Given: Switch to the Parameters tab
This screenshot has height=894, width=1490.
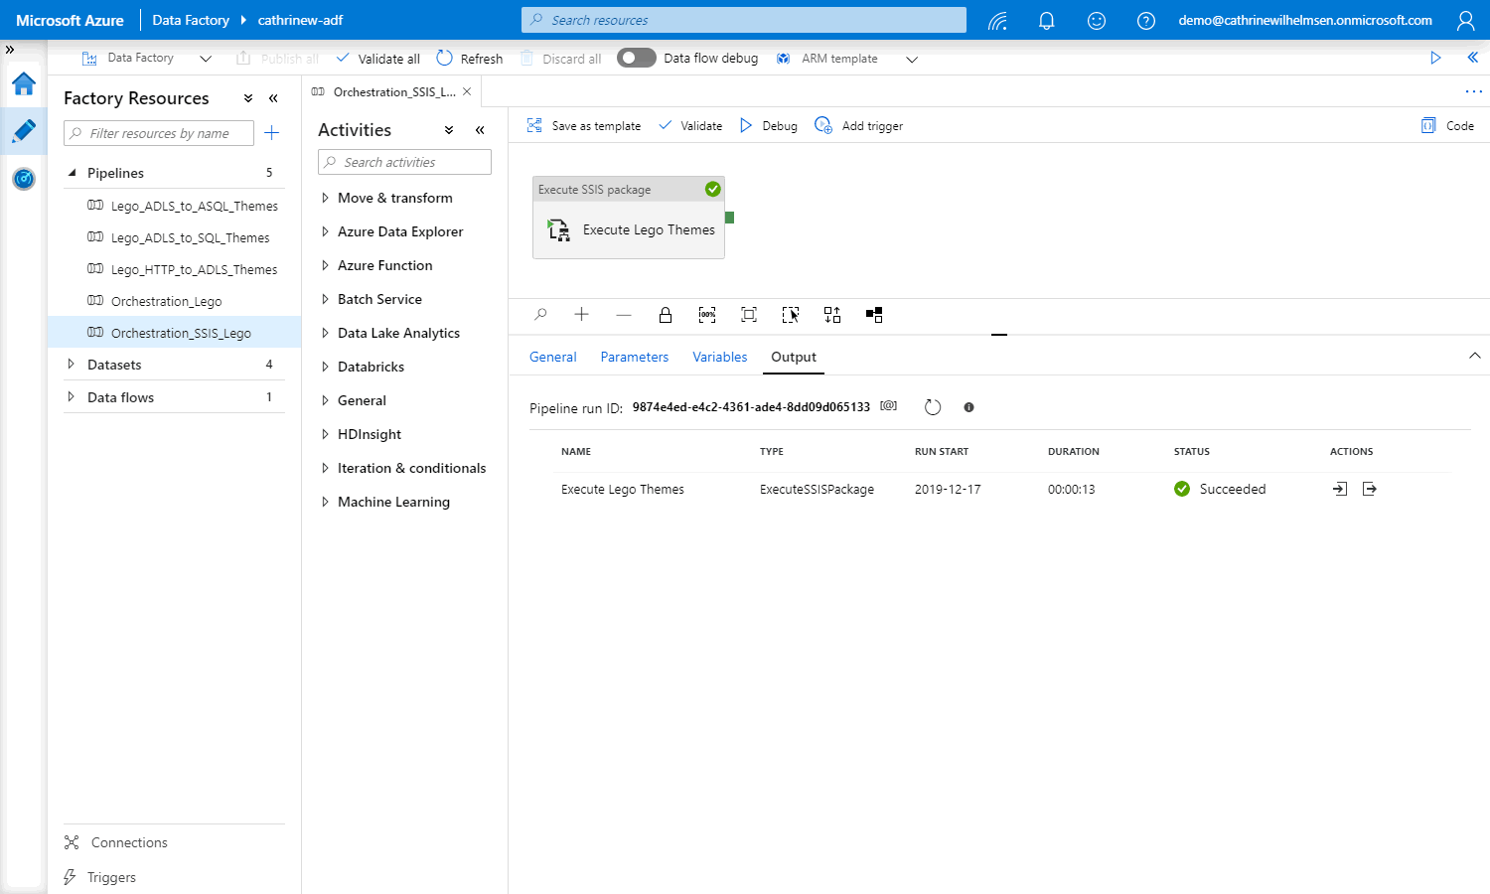Looking at the screenshot, I should (x=634, y=357).
